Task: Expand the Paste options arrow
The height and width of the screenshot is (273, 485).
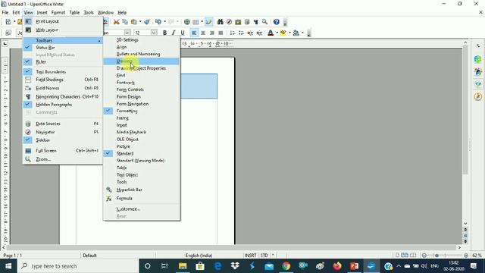Action: coord(140,22)
